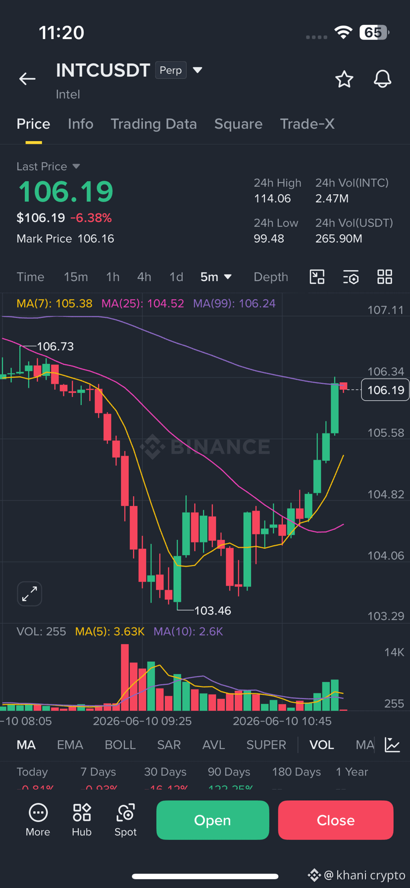Expand the INTCUSDT Perp pair dropdown
Image resolution: width=410 pixels, height=888 pixels.
click(x=198, y=70)
